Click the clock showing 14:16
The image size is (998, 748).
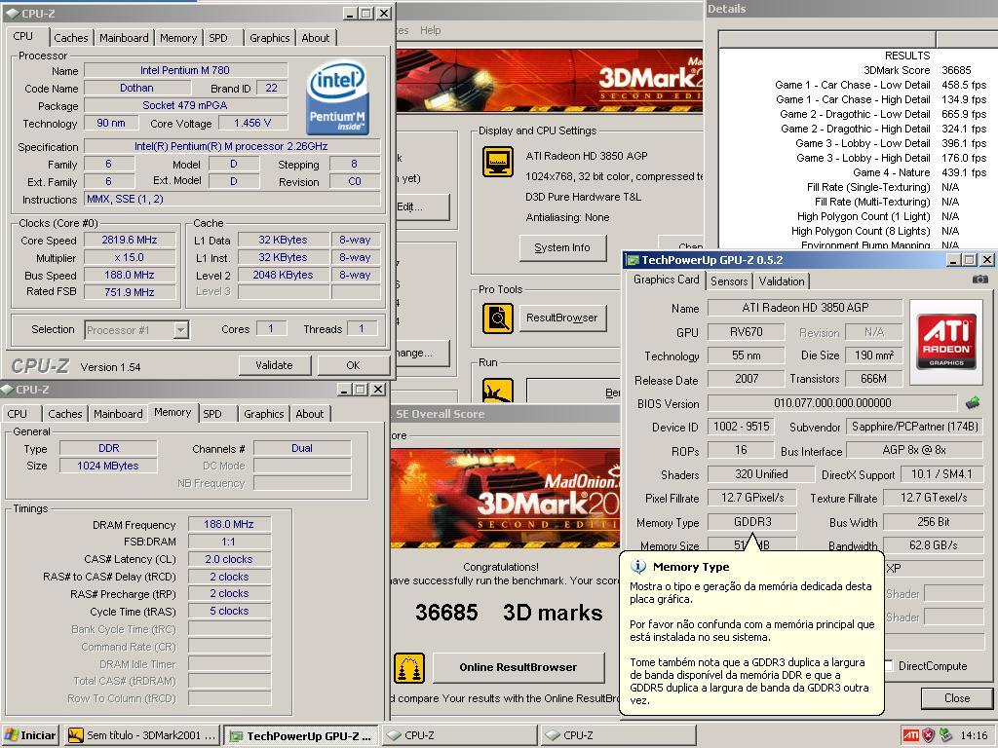[x=974, y=736]
